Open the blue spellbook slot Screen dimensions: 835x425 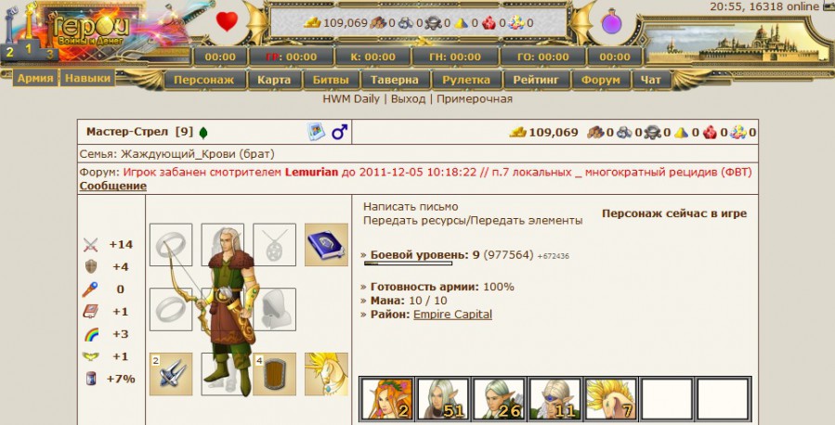[x=326, y=245]
